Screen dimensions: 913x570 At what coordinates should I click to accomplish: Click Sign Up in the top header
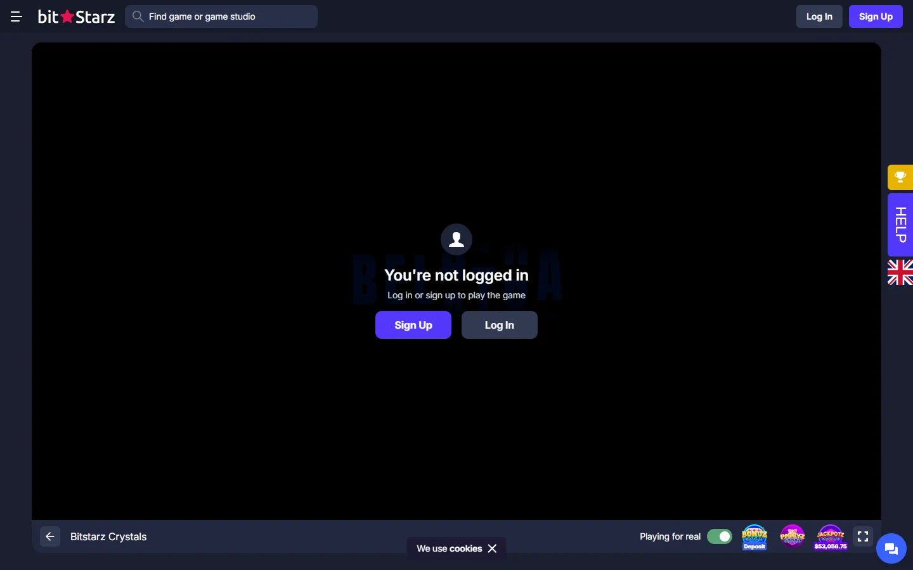[876, 16]
